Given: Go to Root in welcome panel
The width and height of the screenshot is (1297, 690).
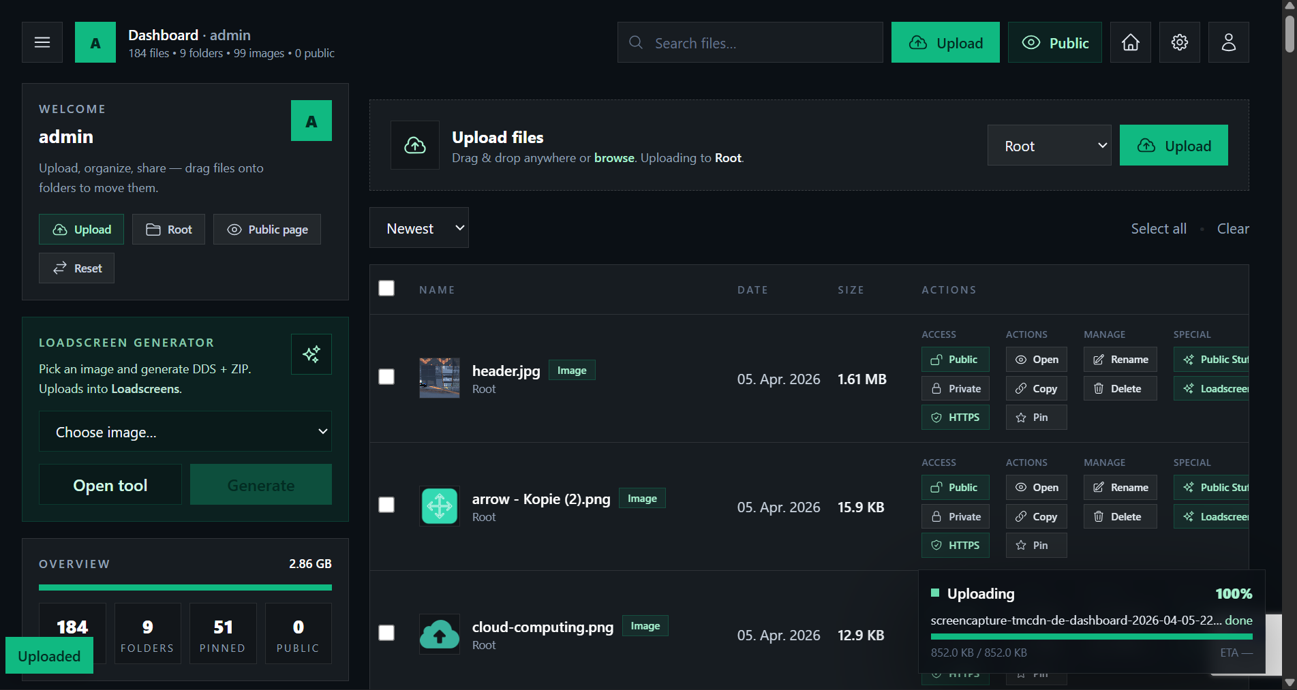Looking at the screenshot, I should pos(168,230).
